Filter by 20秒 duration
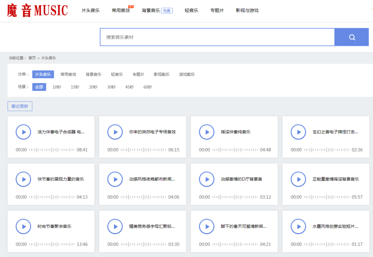The height and width of the screenshot is (257, 373). coord(93,87)
